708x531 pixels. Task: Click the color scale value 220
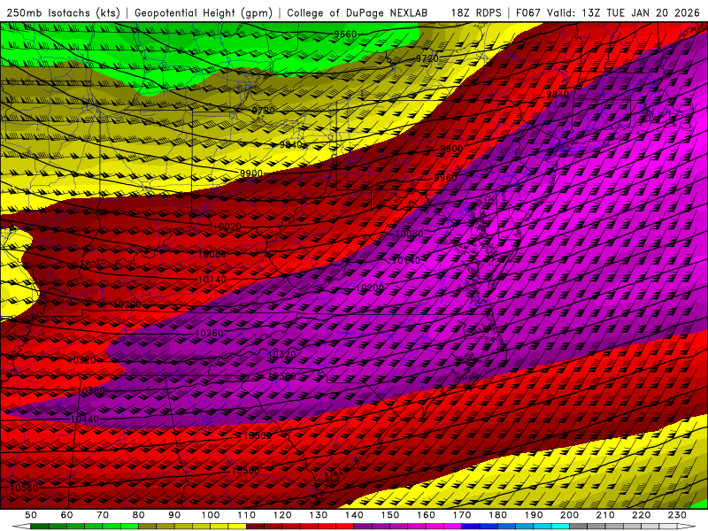(641, 515)
